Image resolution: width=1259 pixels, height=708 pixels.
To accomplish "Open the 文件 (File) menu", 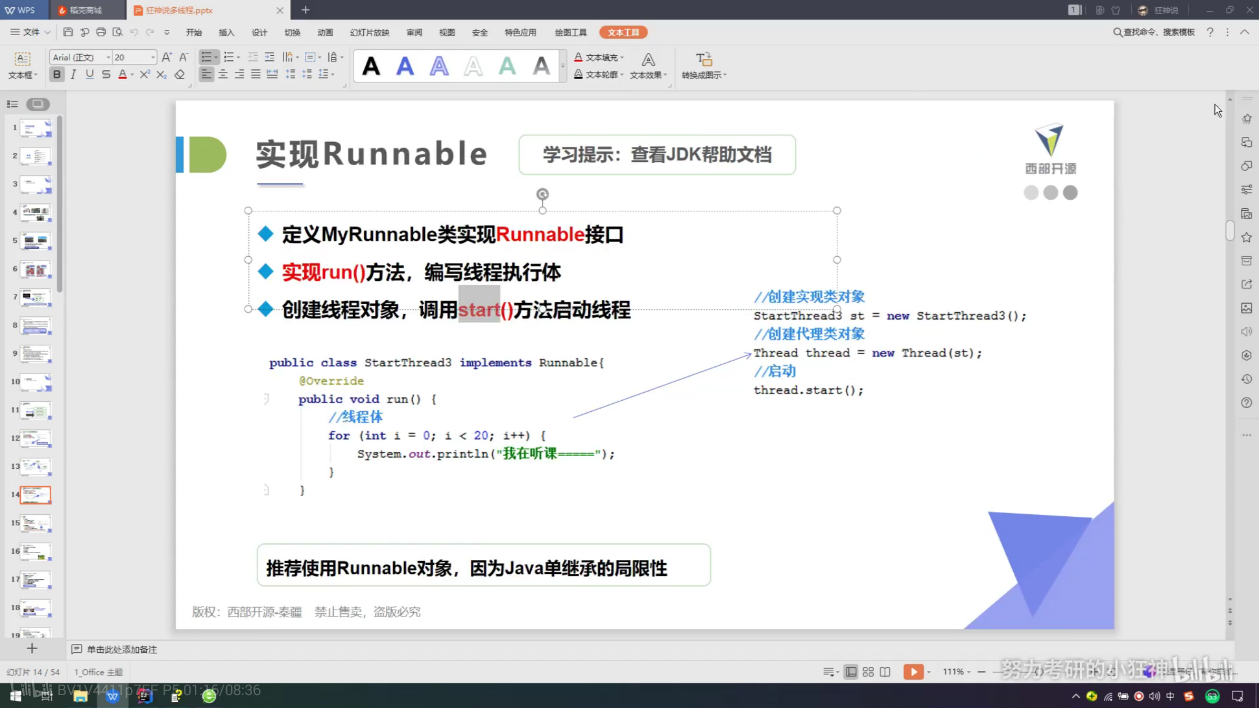I will point(31,32).
